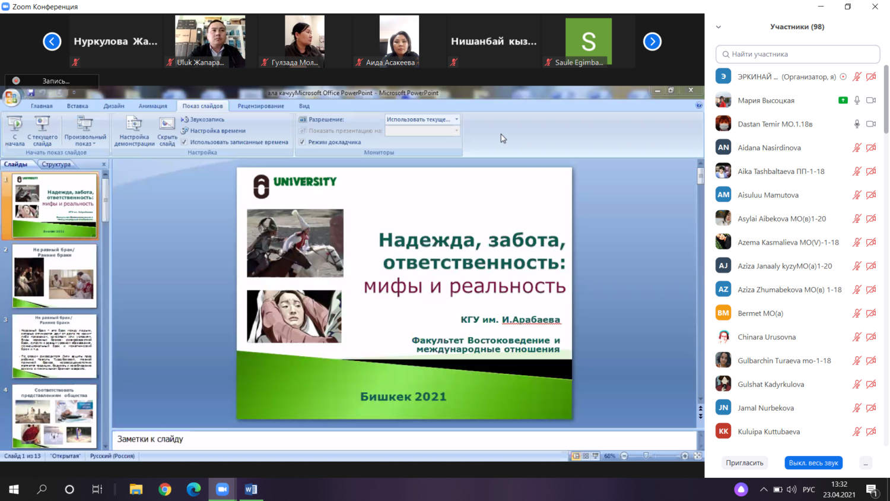Click the 'Скрыть слайд' ribbon icon
The image size is (890, 501).
[x=167, y=124]
